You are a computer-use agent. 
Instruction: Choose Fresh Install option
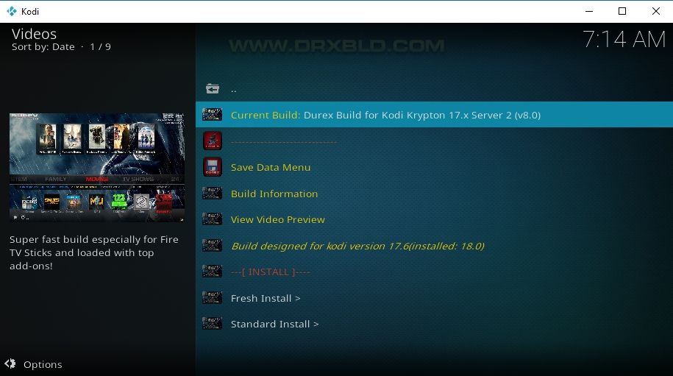pyautogui.click(x=266, y=298)
